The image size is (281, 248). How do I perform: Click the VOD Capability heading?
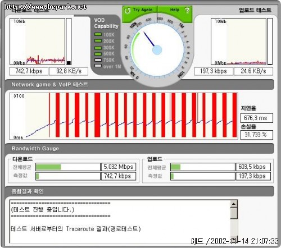click(106, 23)
